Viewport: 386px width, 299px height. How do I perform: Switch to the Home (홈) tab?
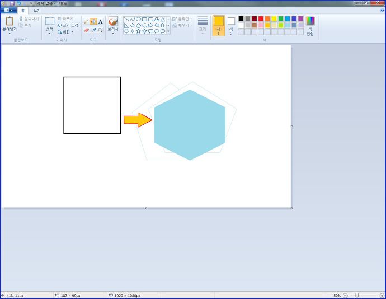coord(22,10)
